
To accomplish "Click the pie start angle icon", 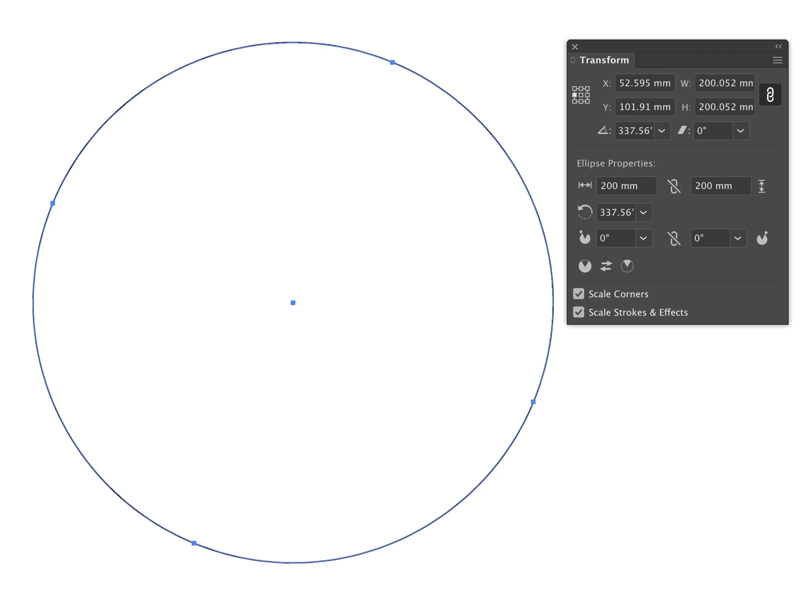I will (x=585, y=237).
